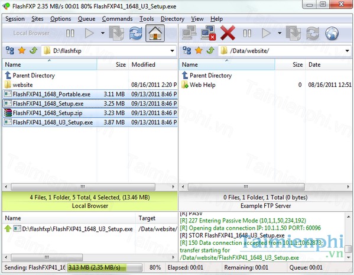Screen dimensions: 354x275
Task: Open the Session menu
Action: pyautogui.click(x=15, y=19)
